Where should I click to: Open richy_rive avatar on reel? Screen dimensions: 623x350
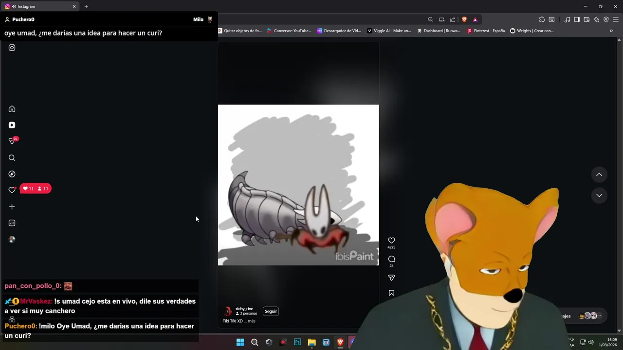227,311
